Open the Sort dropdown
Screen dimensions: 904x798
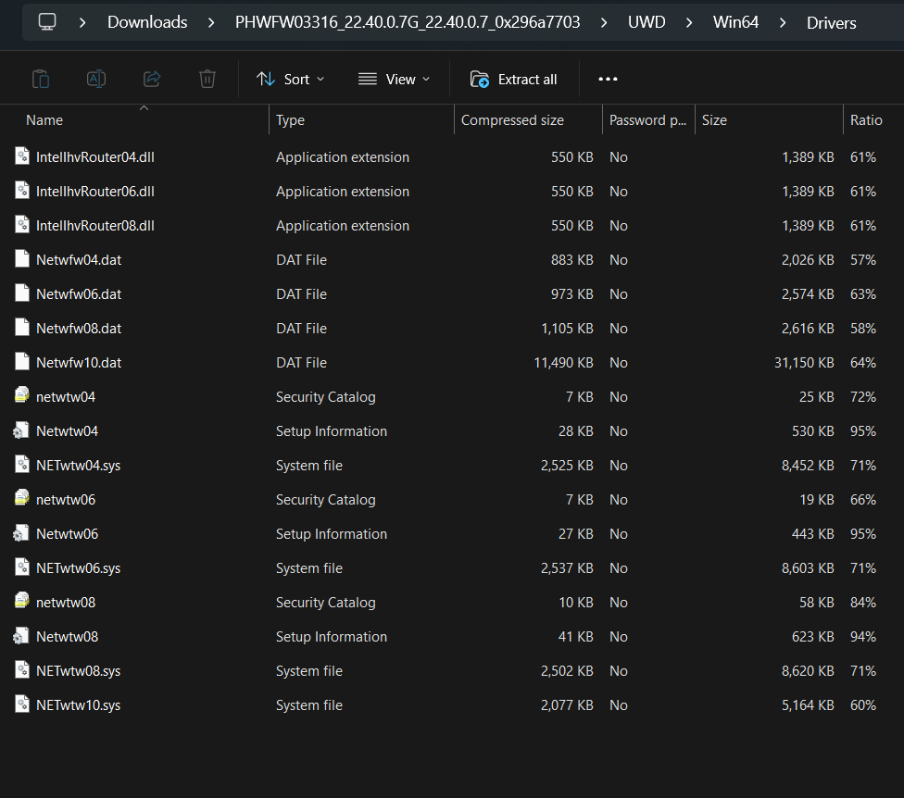click(x=290, y=79)
